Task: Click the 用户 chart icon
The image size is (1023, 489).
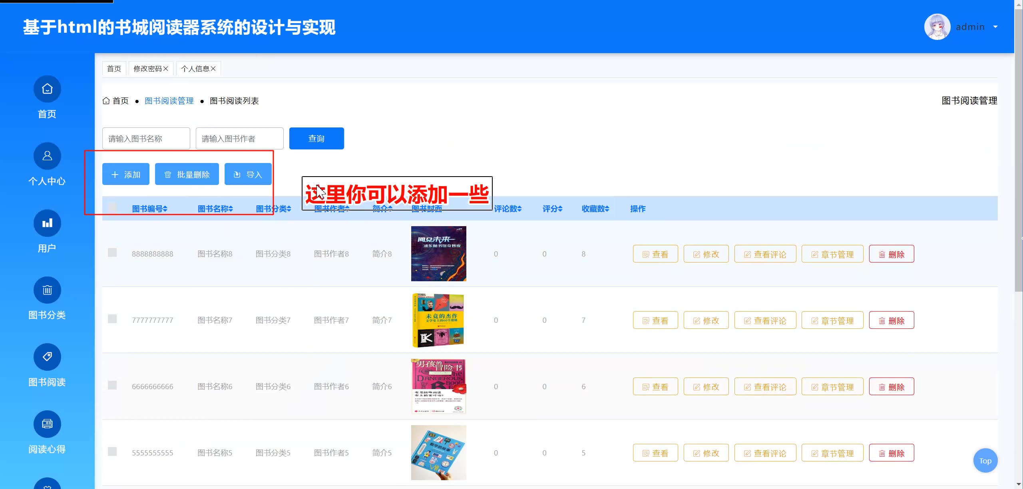Action: tap(47, 223)
